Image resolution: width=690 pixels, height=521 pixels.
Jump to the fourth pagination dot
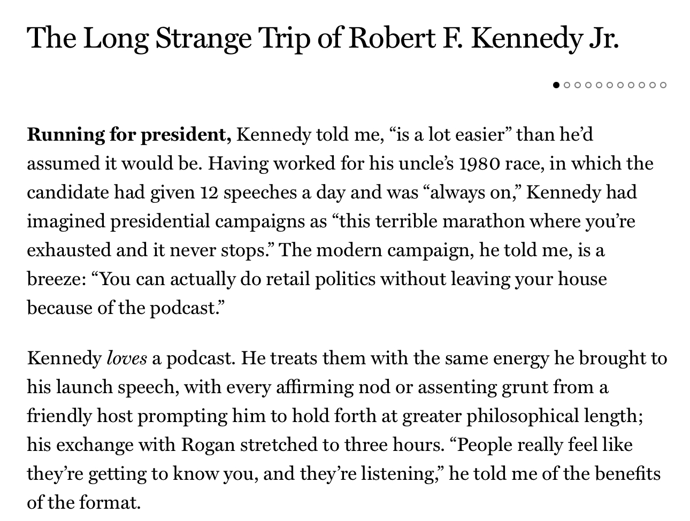[x=588, y=85]
